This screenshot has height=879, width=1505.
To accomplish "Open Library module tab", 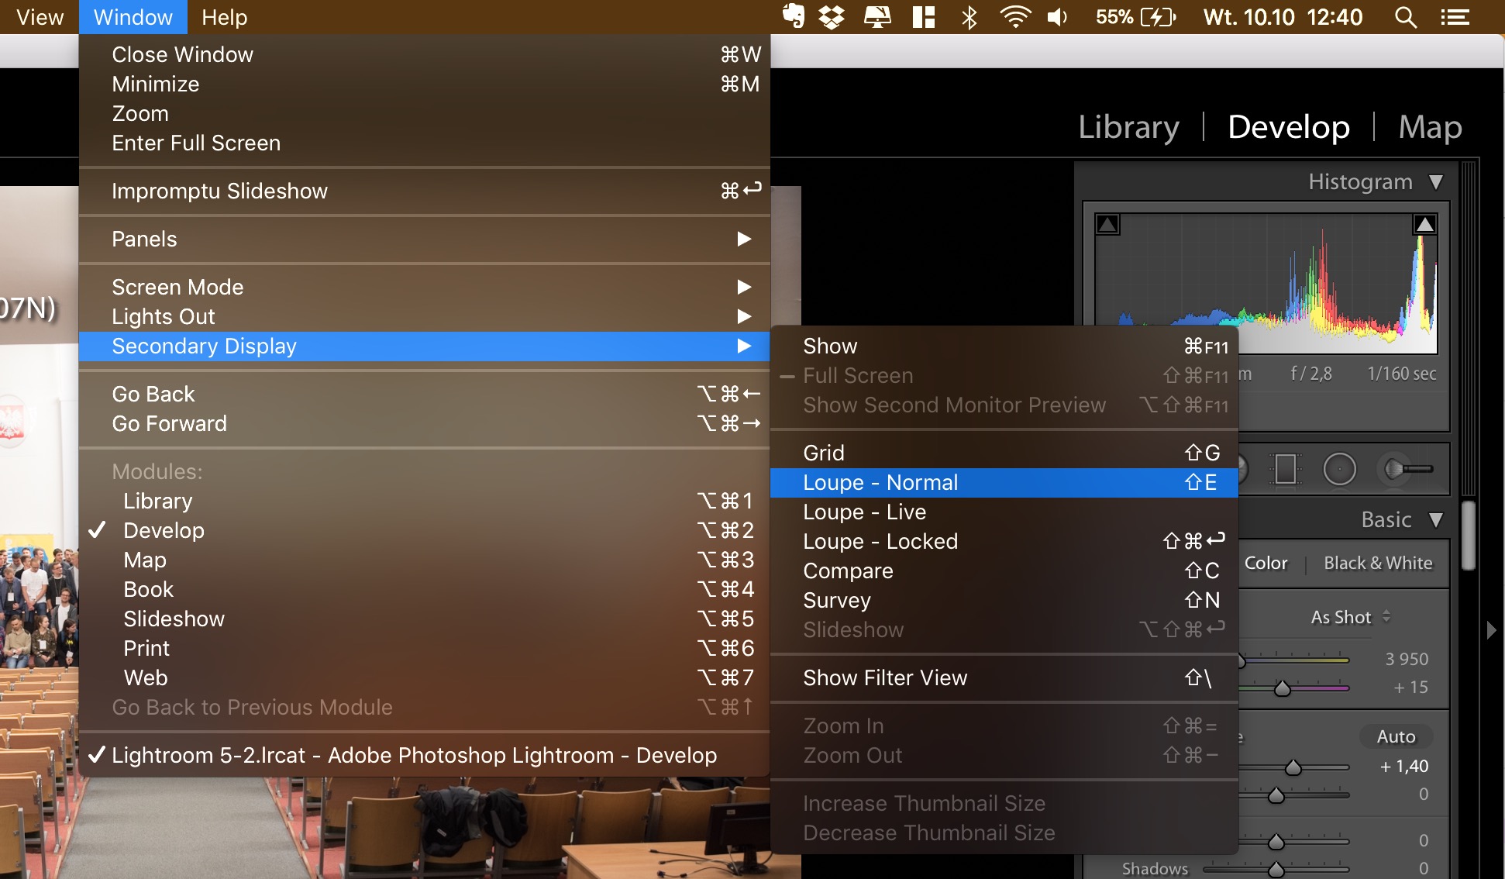I will coord(1128,126).
